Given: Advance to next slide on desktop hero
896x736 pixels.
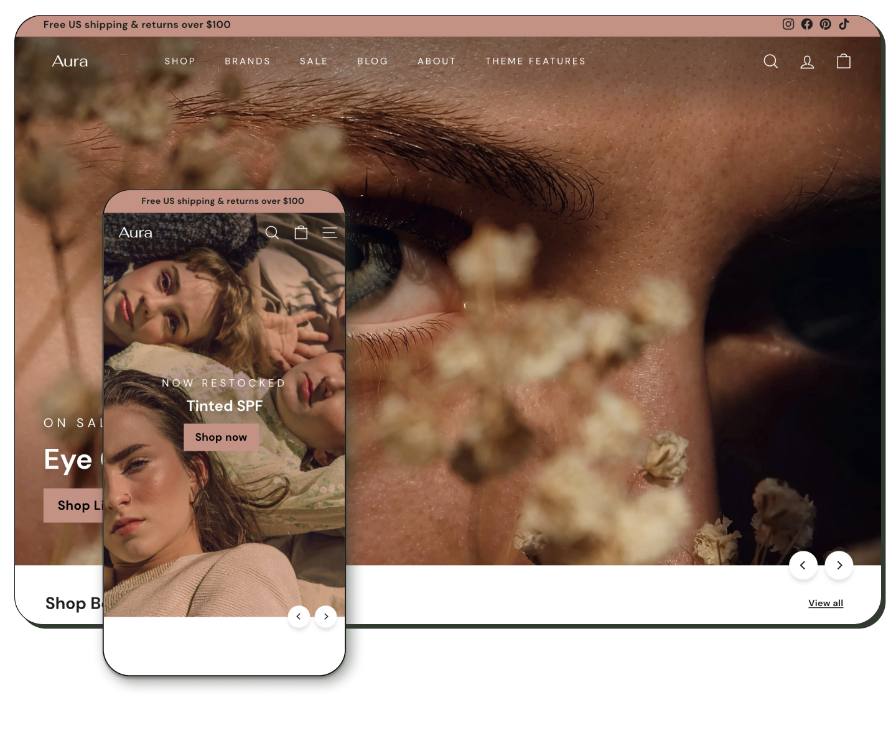Looking at the screenshot, I should point(839,565).
